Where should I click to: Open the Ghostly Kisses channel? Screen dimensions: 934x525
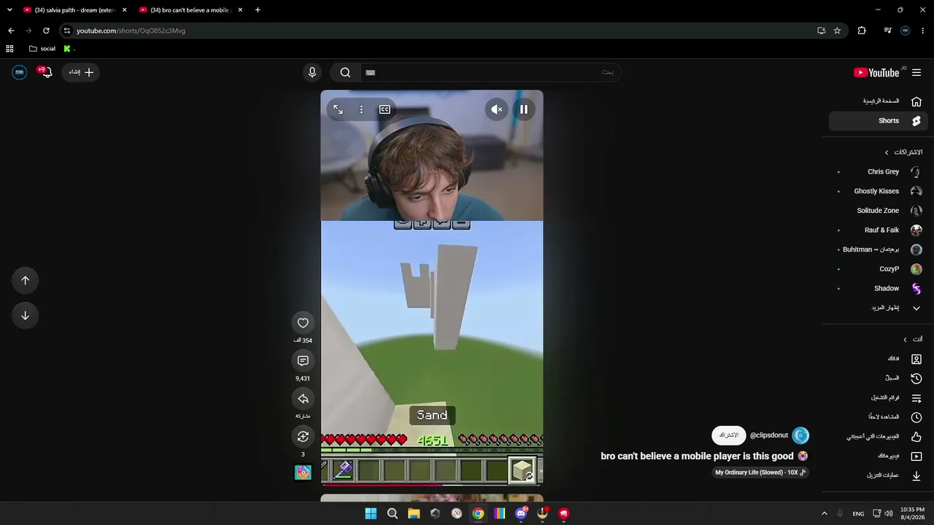pos(879,191)
